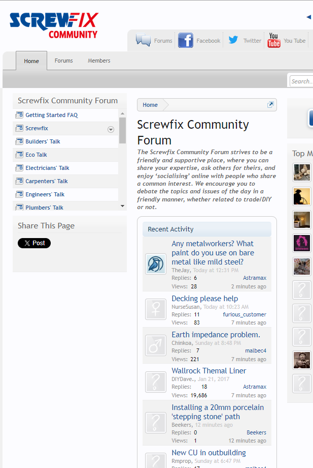Open Builders' Talk forum link

pos(43,141)
